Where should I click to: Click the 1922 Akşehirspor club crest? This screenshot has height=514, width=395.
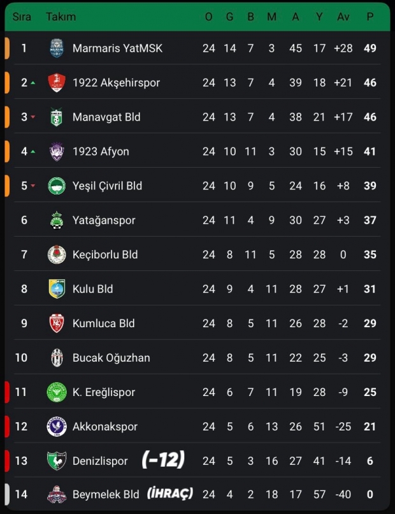(57, 83)
